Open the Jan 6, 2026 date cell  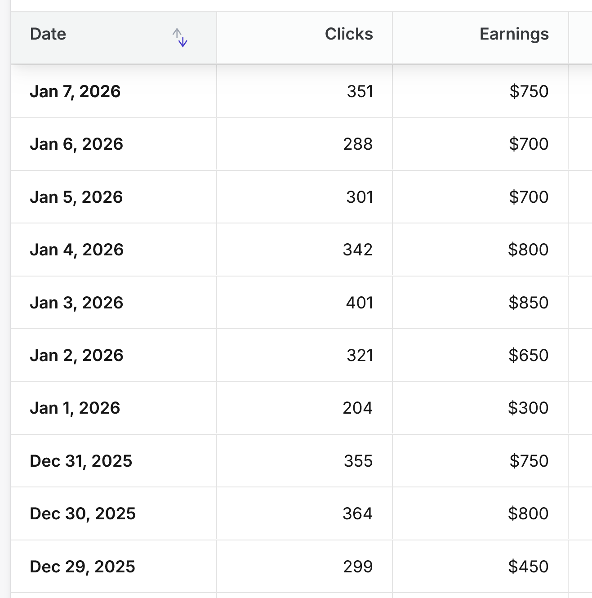pyautogui.click(x=76, y=144)
